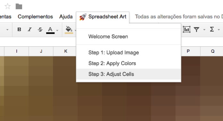Expand the filter views dropdown arrow

[204, 30]
